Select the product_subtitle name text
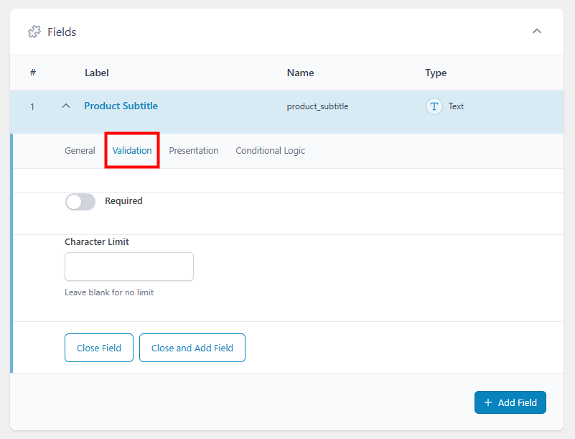 [x=318, y=106]
